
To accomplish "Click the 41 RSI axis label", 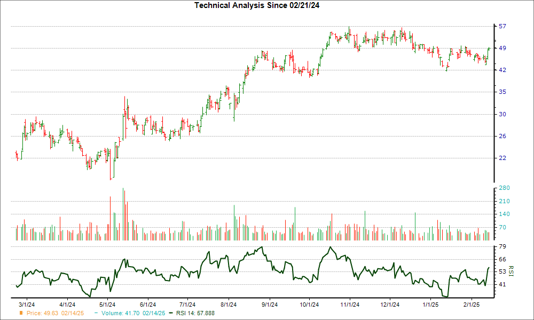I will pyautogui.click(x=502, y=284).
